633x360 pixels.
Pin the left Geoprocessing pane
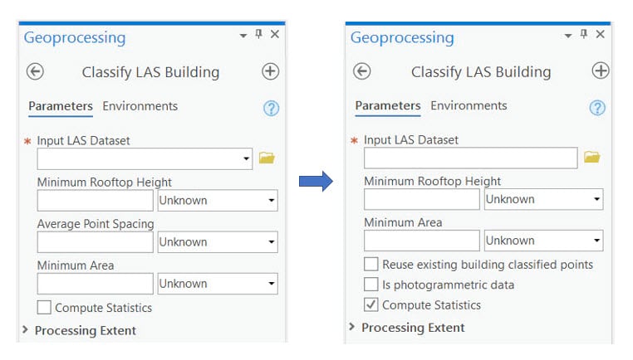pos(258,35)
